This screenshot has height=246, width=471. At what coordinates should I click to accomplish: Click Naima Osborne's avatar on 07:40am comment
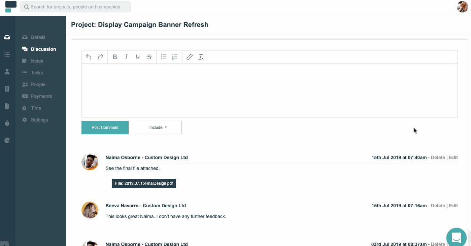tap(90, 162)
